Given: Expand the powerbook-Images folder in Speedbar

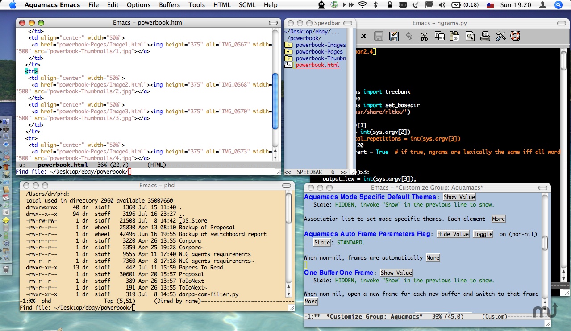Looking at the screenshot, I should (288, 45).
